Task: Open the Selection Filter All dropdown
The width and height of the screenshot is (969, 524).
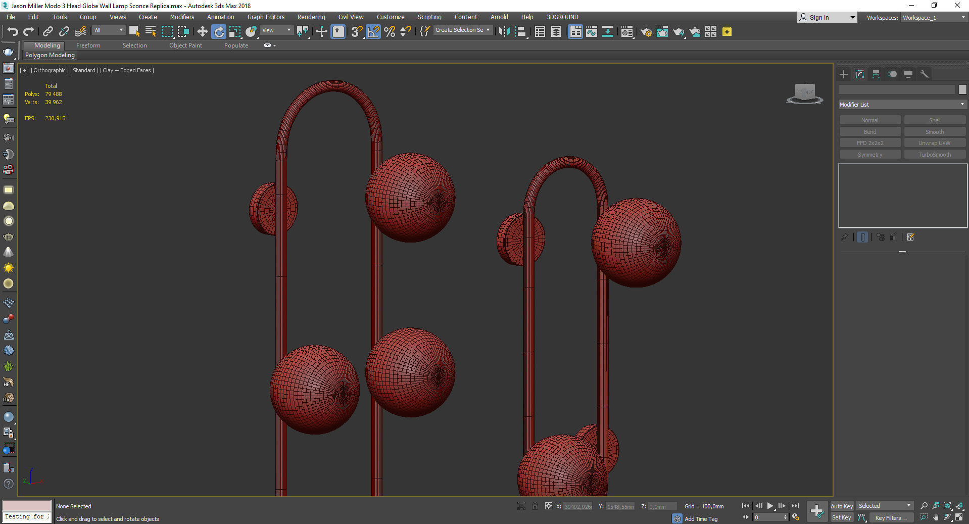Action: click(x=109, y=30)
